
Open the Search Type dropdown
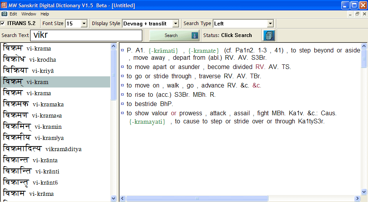pyautogui.click(x=270, y=24)
